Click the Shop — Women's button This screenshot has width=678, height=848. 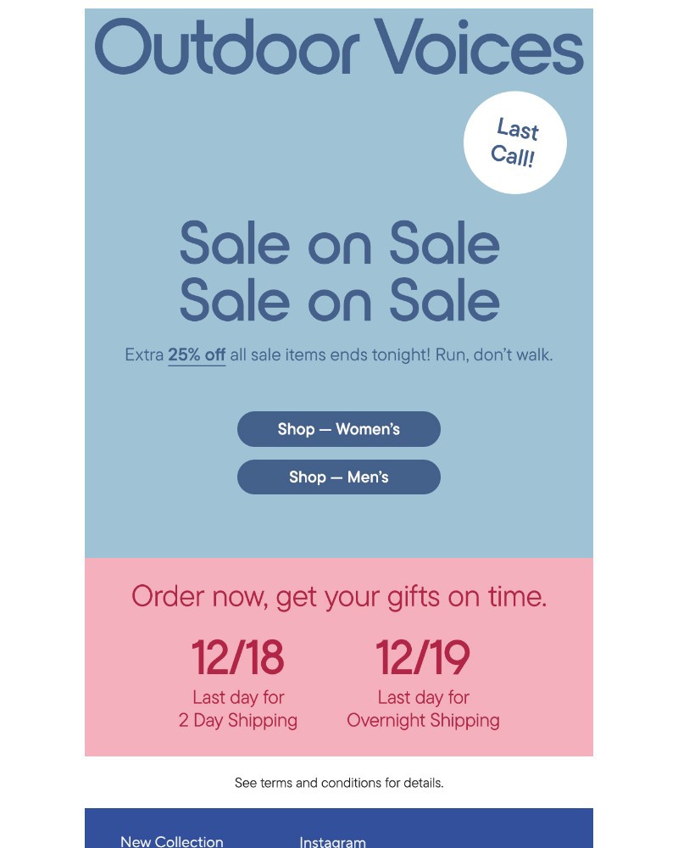point(338,429)
